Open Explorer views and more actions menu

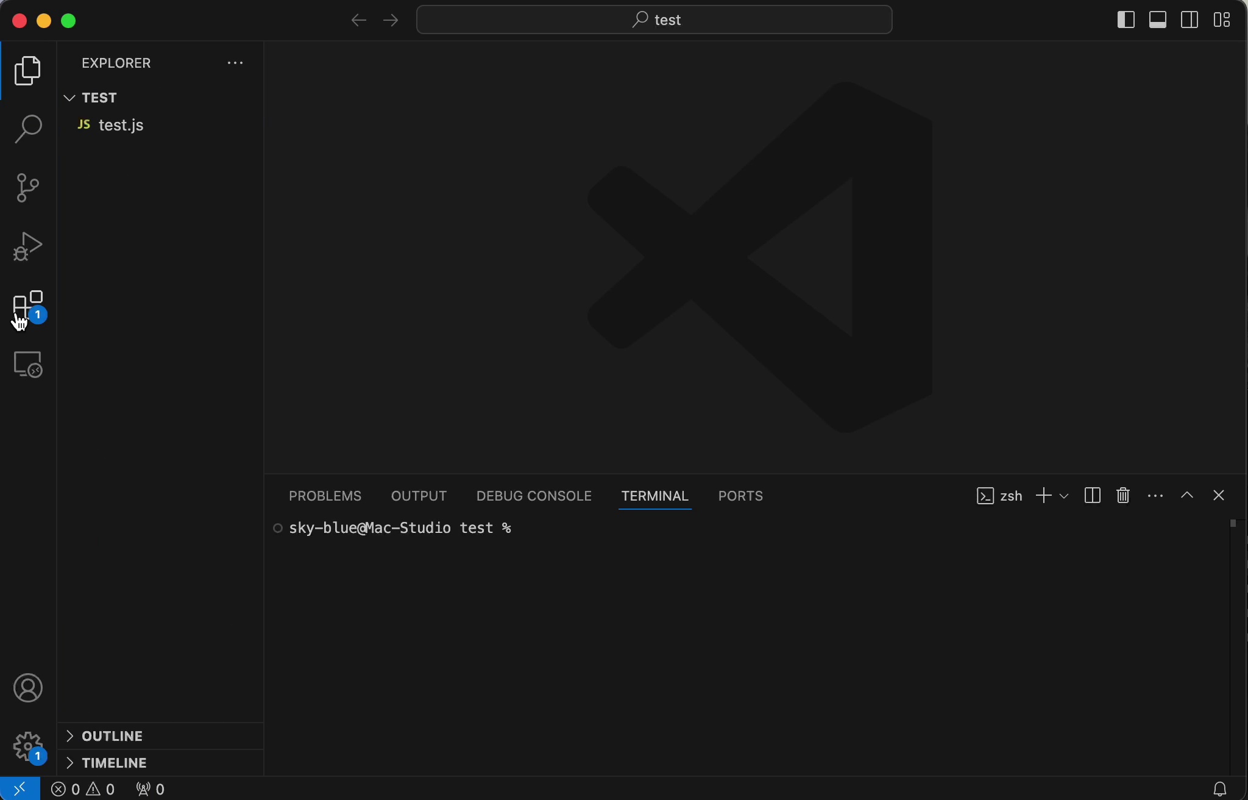pyautogui.click(x=235, y=63)
